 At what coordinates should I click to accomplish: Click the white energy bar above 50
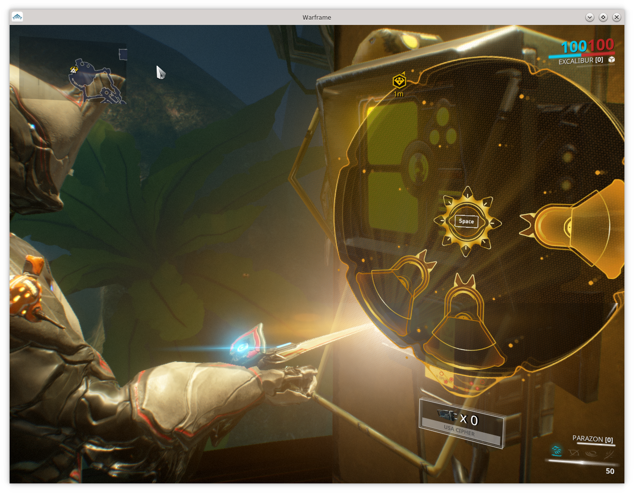581,462
